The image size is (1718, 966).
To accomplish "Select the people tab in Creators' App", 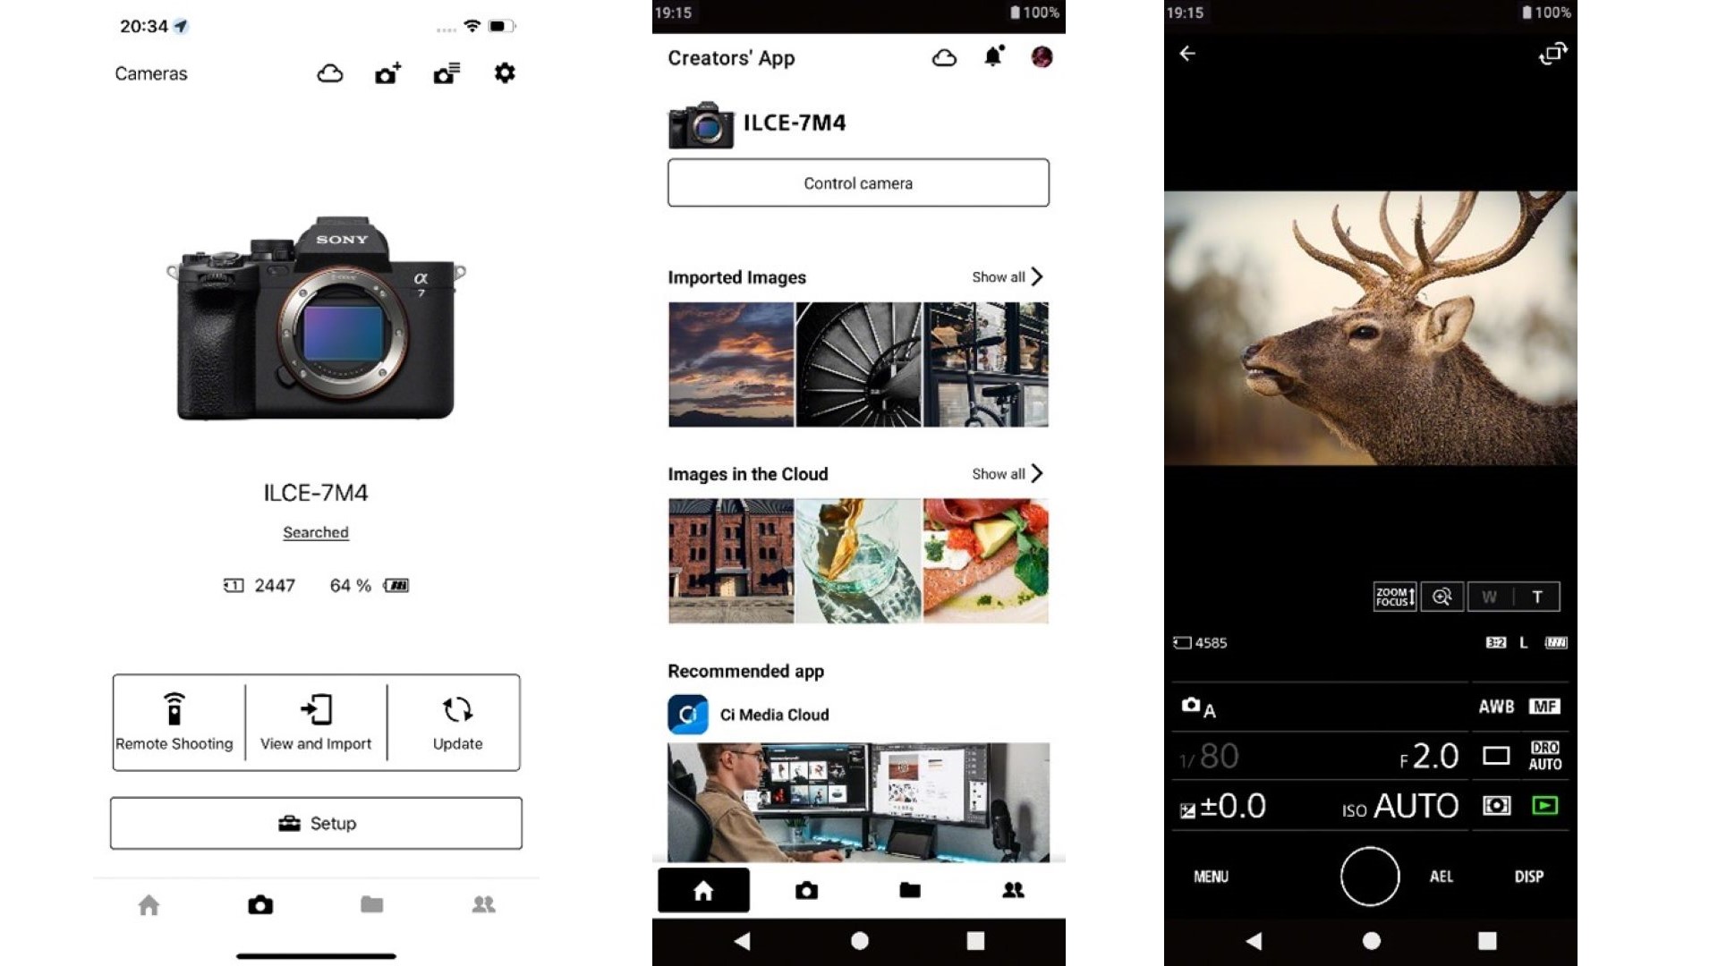I will click(x=1013, y=890).
